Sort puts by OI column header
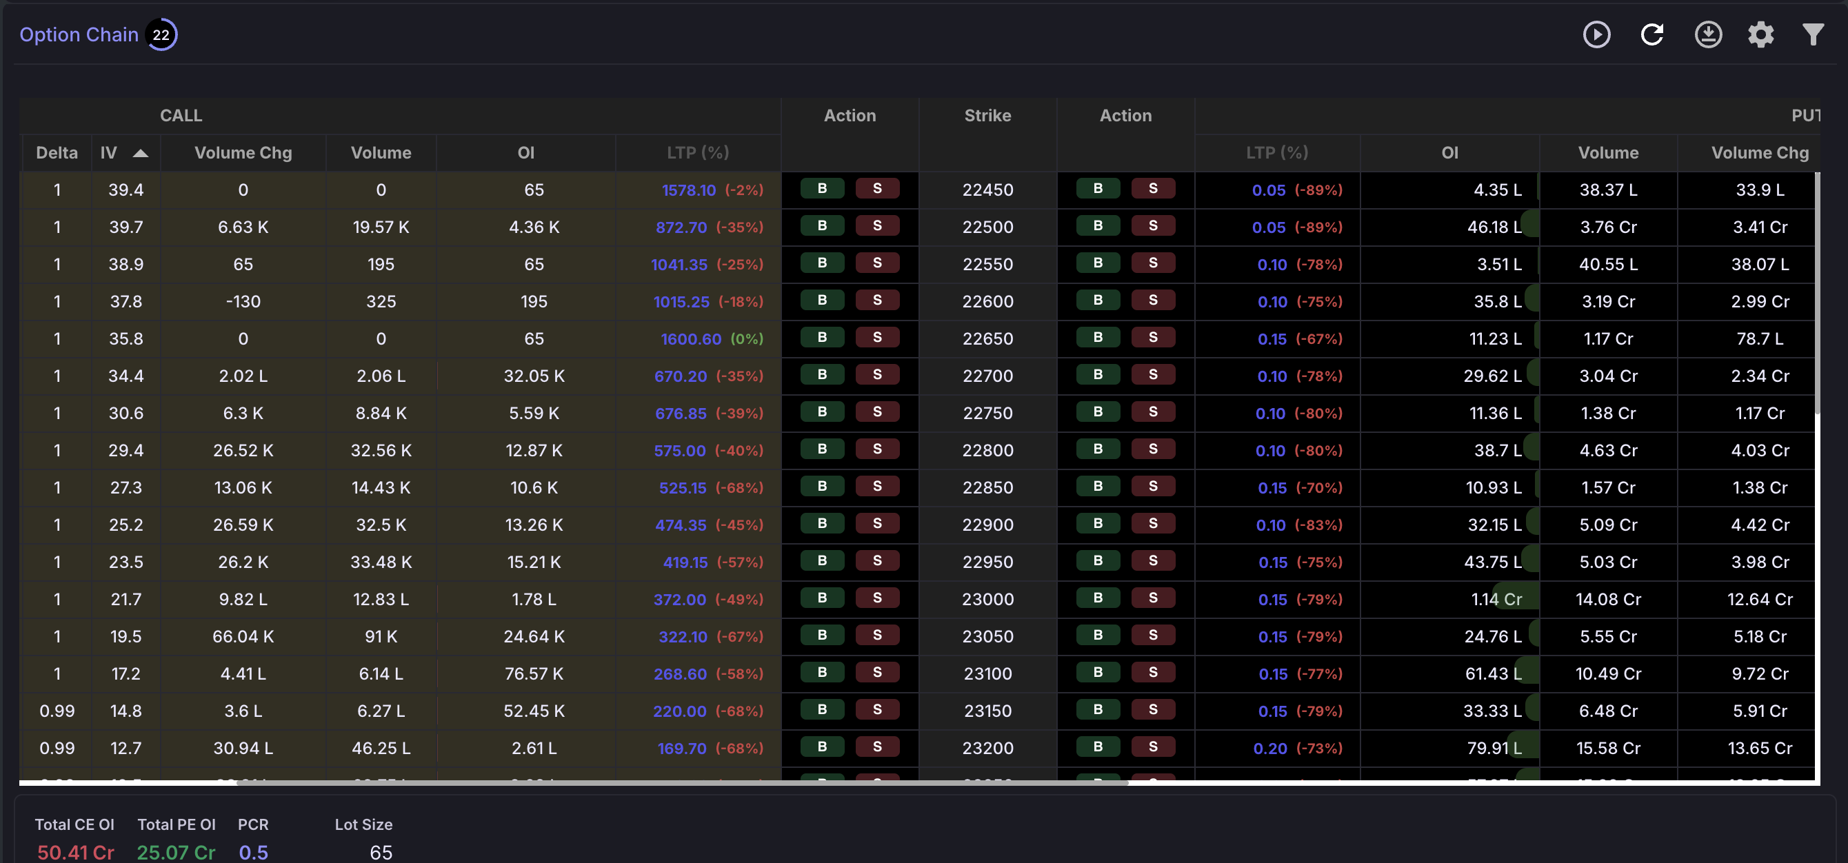Viewport: 1848px width, 863px height. (x=1450, y=153)
